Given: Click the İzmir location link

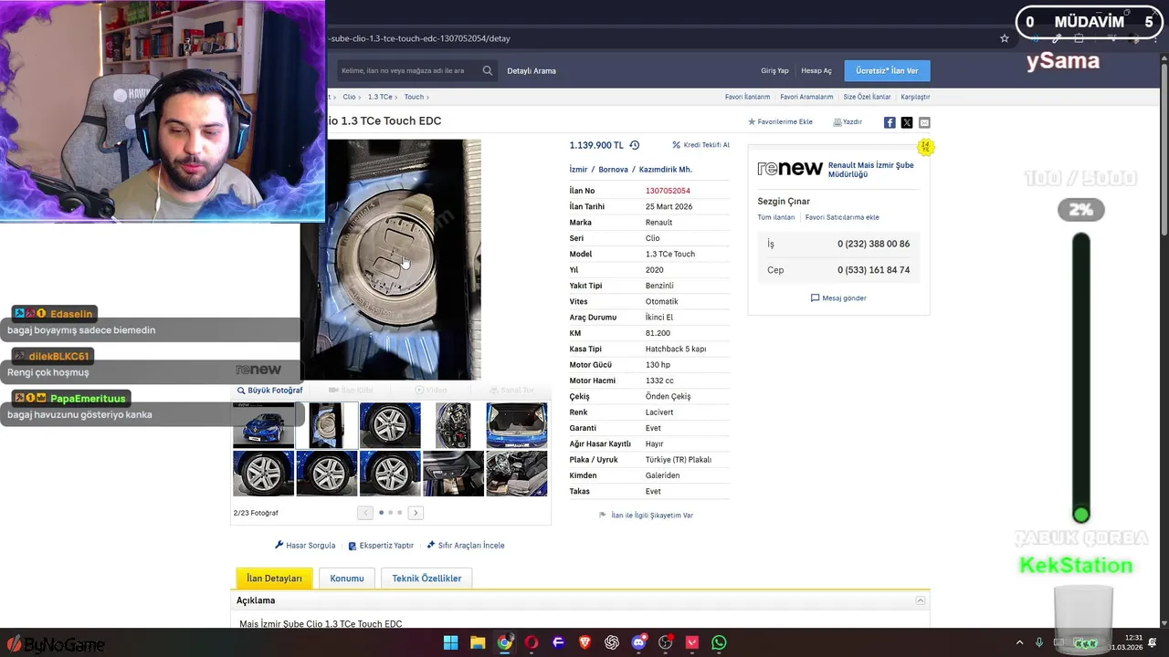Looking at the screenshot, I should pos(578,170).
